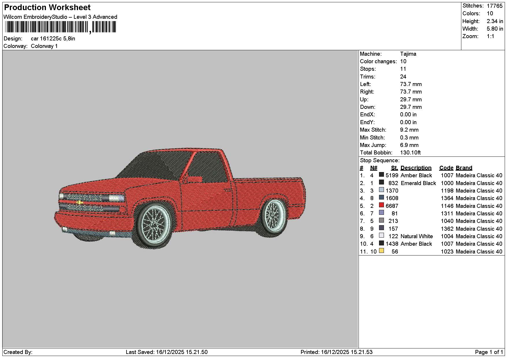Screen dimensions: 507x358
Task: Click the Height value 2.34 in
Action: click(495, 21)
